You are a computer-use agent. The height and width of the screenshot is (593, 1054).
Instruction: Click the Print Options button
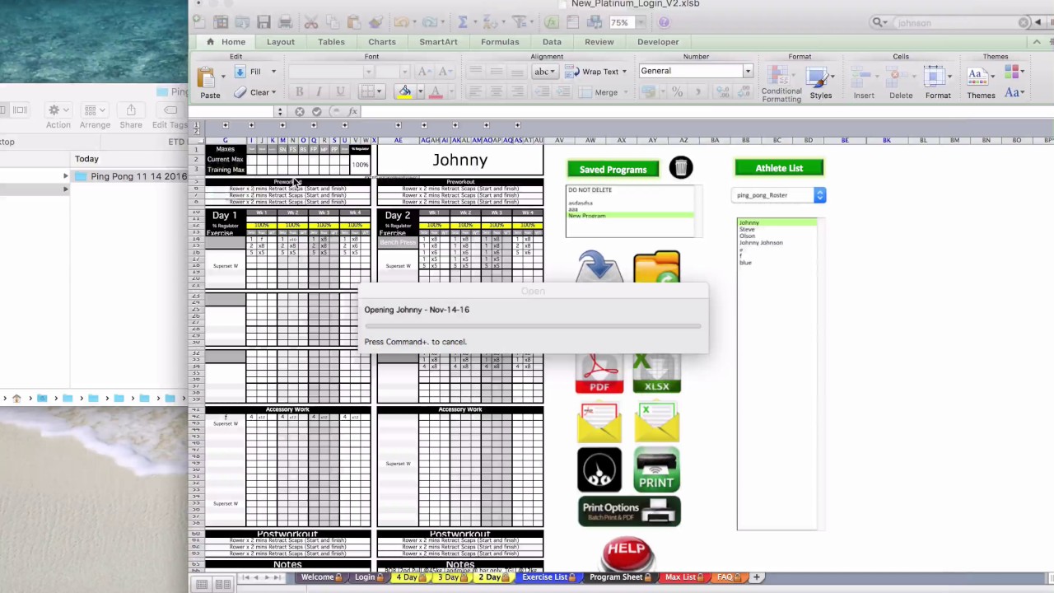pyautogui.click(x=629, y=511)
